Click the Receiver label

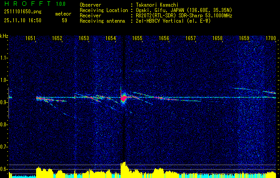point(90,16)
